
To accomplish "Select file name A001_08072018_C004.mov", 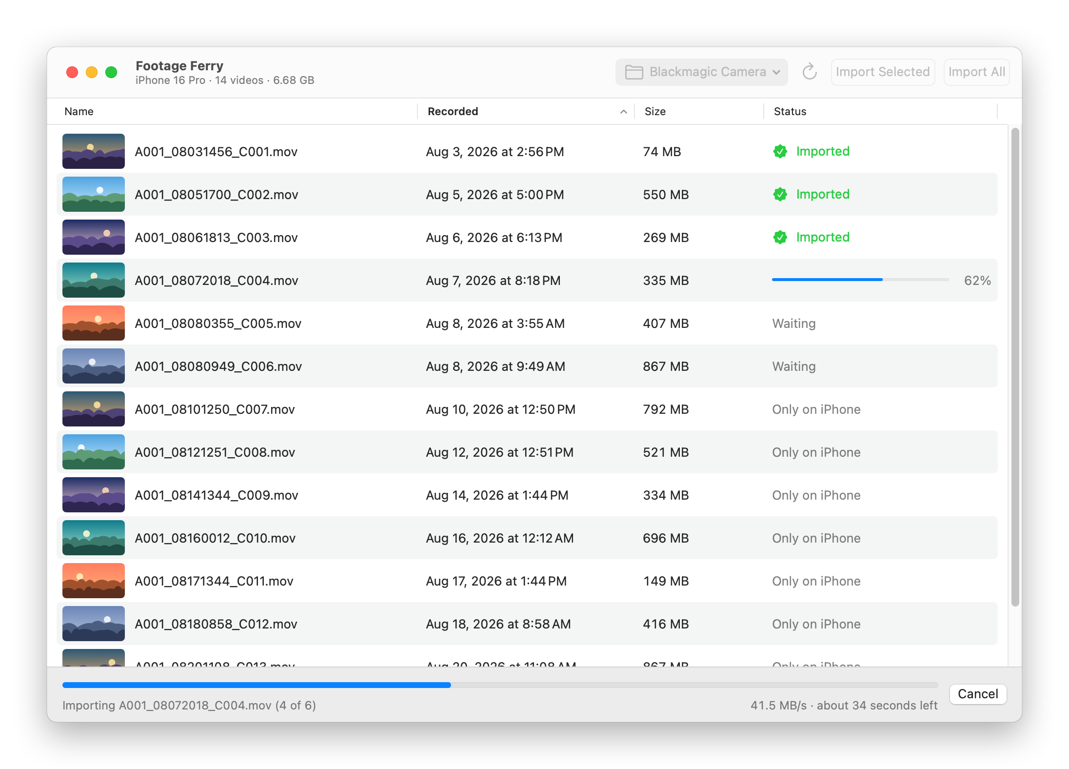I will pos(217,281).
